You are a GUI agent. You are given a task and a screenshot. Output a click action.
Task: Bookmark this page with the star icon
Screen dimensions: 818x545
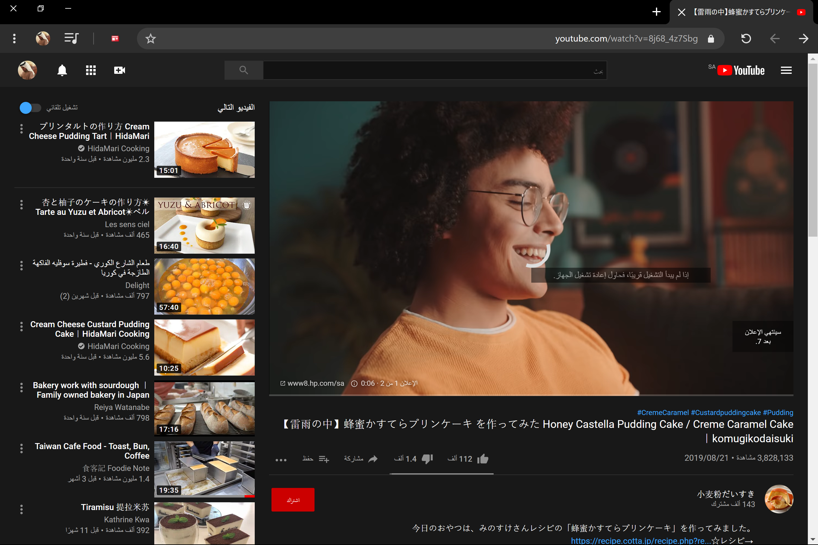coord(150,38)
